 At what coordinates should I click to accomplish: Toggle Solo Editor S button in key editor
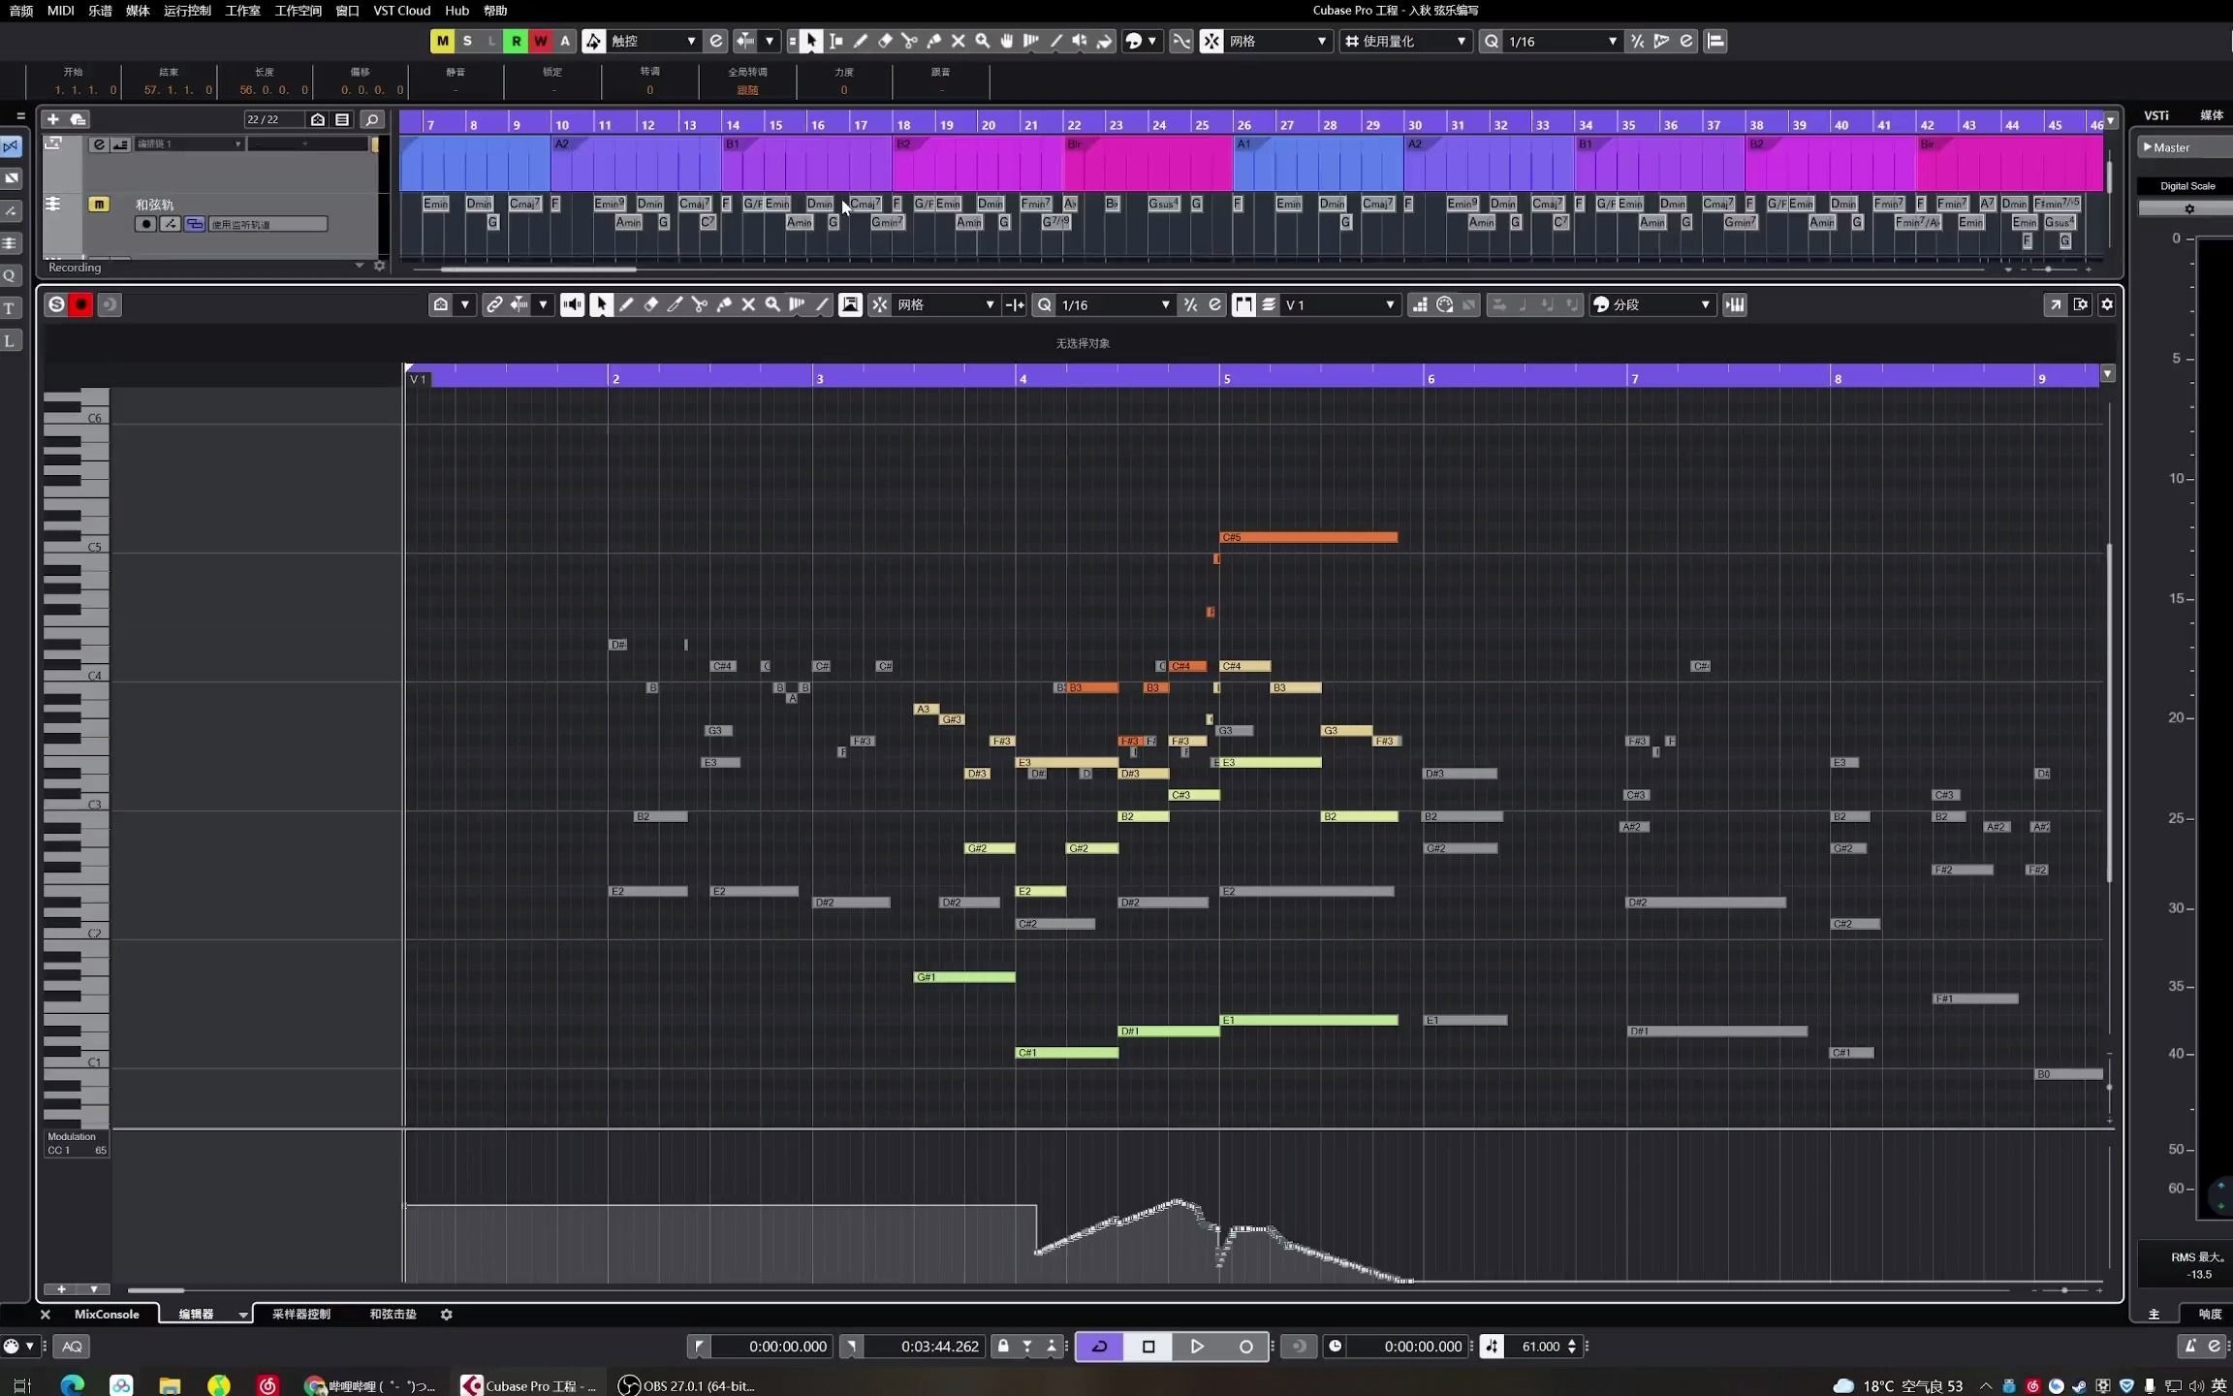click(56, 304)
